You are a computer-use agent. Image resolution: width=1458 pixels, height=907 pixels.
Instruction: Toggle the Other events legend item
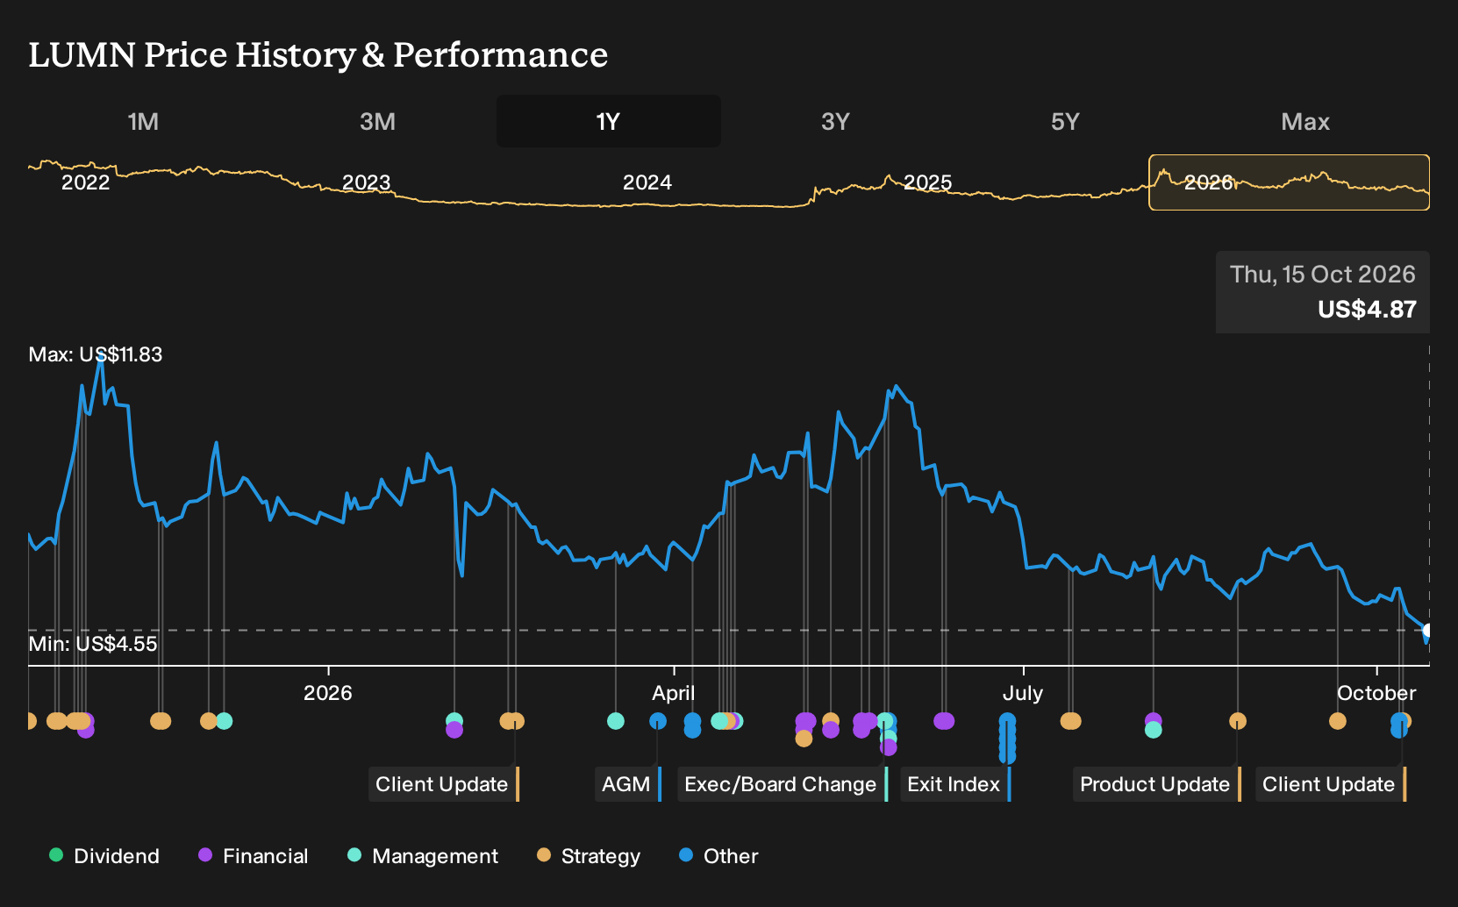[718, 856]
